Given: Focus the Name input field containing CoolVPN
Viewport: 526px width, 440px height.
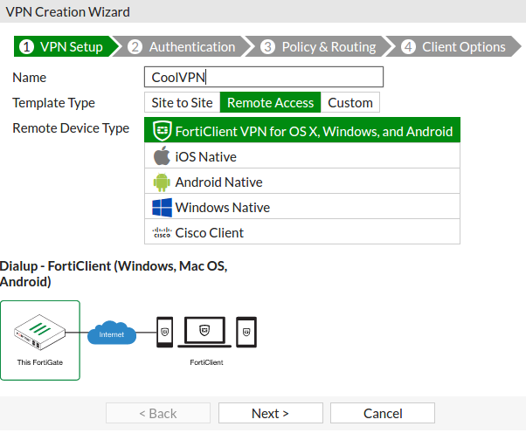Looking at the screenshot, I should click(264, 77).
